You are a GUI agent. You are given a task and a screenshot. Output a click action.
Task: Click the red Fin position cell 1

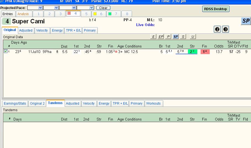(x=205, y=52)
